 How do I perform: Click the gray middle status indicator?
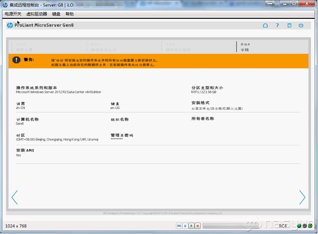pos(305,226)
